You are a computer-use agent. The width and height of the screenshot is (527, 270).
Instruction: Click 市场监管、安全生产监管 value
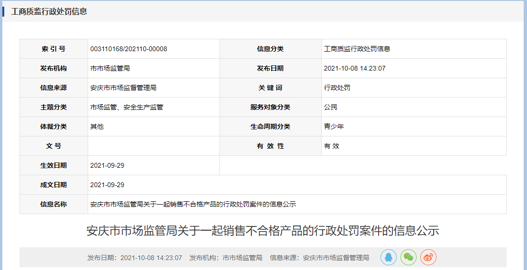[127, 108]
